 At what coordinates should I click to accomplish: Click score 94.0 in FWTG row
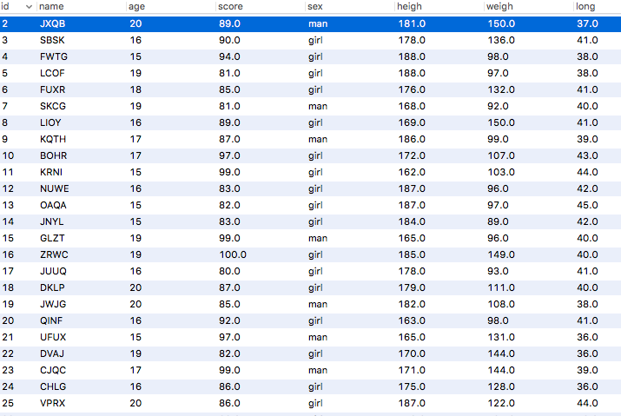pyautogui.click(x=229, y=56)
